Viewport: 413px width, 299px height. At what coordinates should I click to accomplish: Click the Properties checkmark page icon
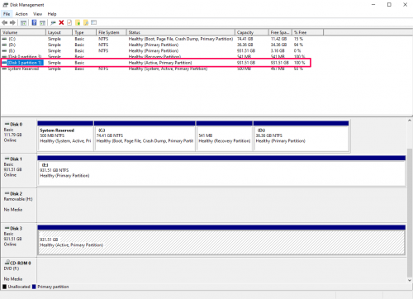click(69, 22)
